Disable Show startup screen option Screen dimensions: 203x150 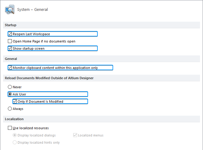pos(10,48)
